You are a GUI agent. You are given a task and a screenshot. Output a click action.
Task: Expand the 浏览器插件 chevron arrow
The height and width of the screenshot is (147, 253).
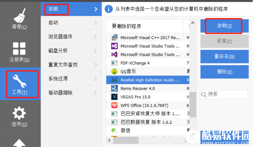[x=96, y=36]
